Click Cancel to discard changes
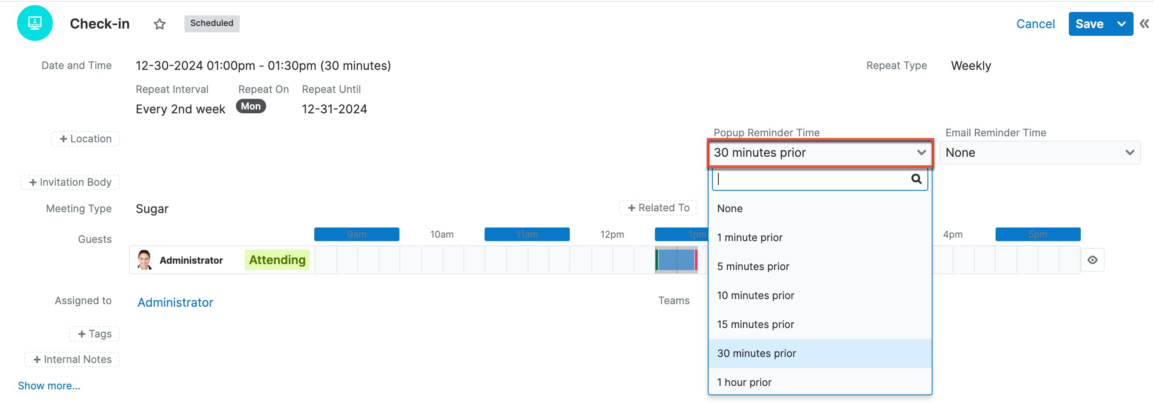 [1035, 24]
